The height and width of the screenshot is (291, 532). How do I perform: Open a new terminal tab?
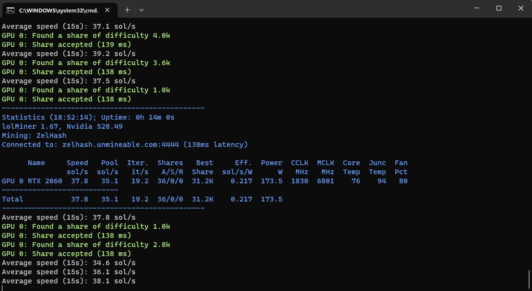tap(127, 10)
